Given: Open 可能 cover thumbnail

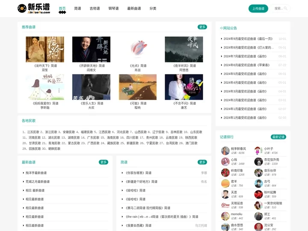Looking at the screenshot, I should pos(138,87).
